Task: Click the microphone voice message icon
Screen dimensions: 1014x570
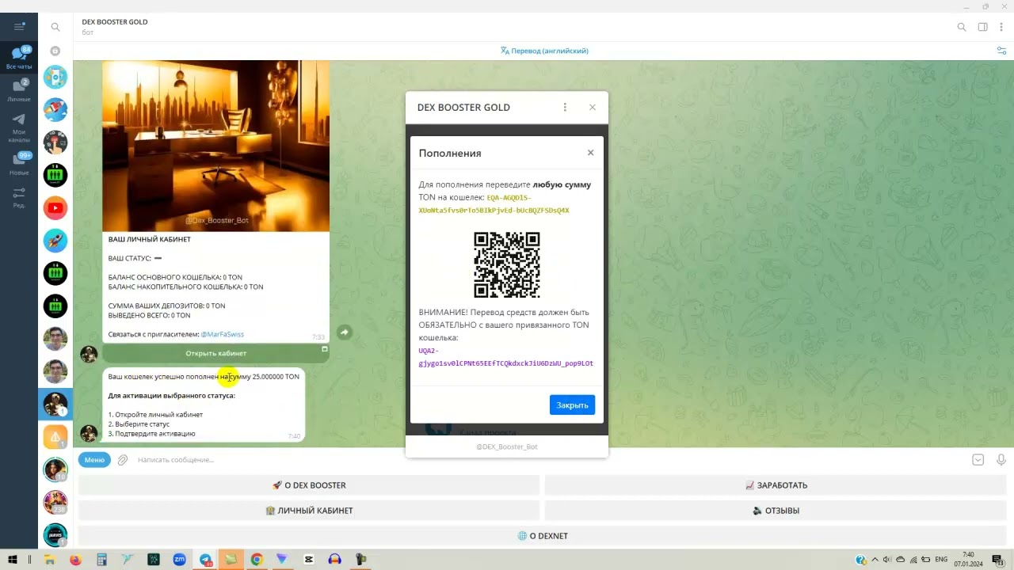Action: 1001,460
